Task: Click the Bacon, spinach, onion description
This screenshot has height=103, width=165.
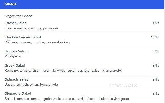Action: 31,85
